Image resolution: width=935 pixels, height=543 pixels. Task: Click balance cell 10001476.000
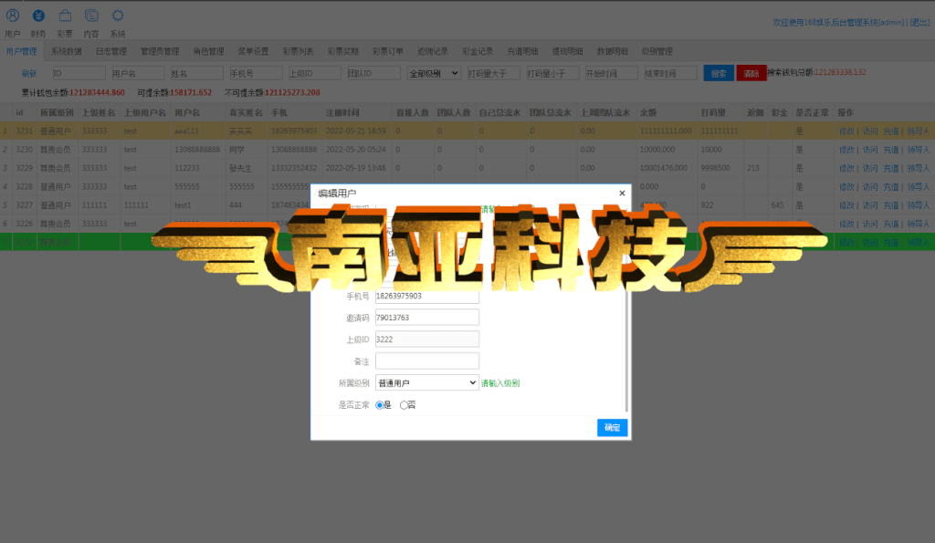(x=664, y=168)
